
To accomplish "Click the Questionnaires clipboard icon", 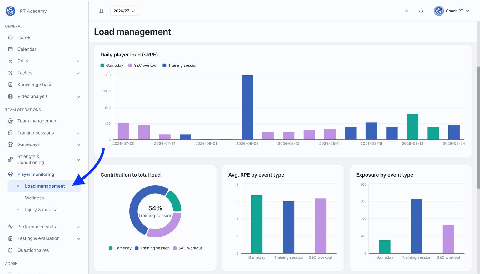I will (x=11, y=250).
